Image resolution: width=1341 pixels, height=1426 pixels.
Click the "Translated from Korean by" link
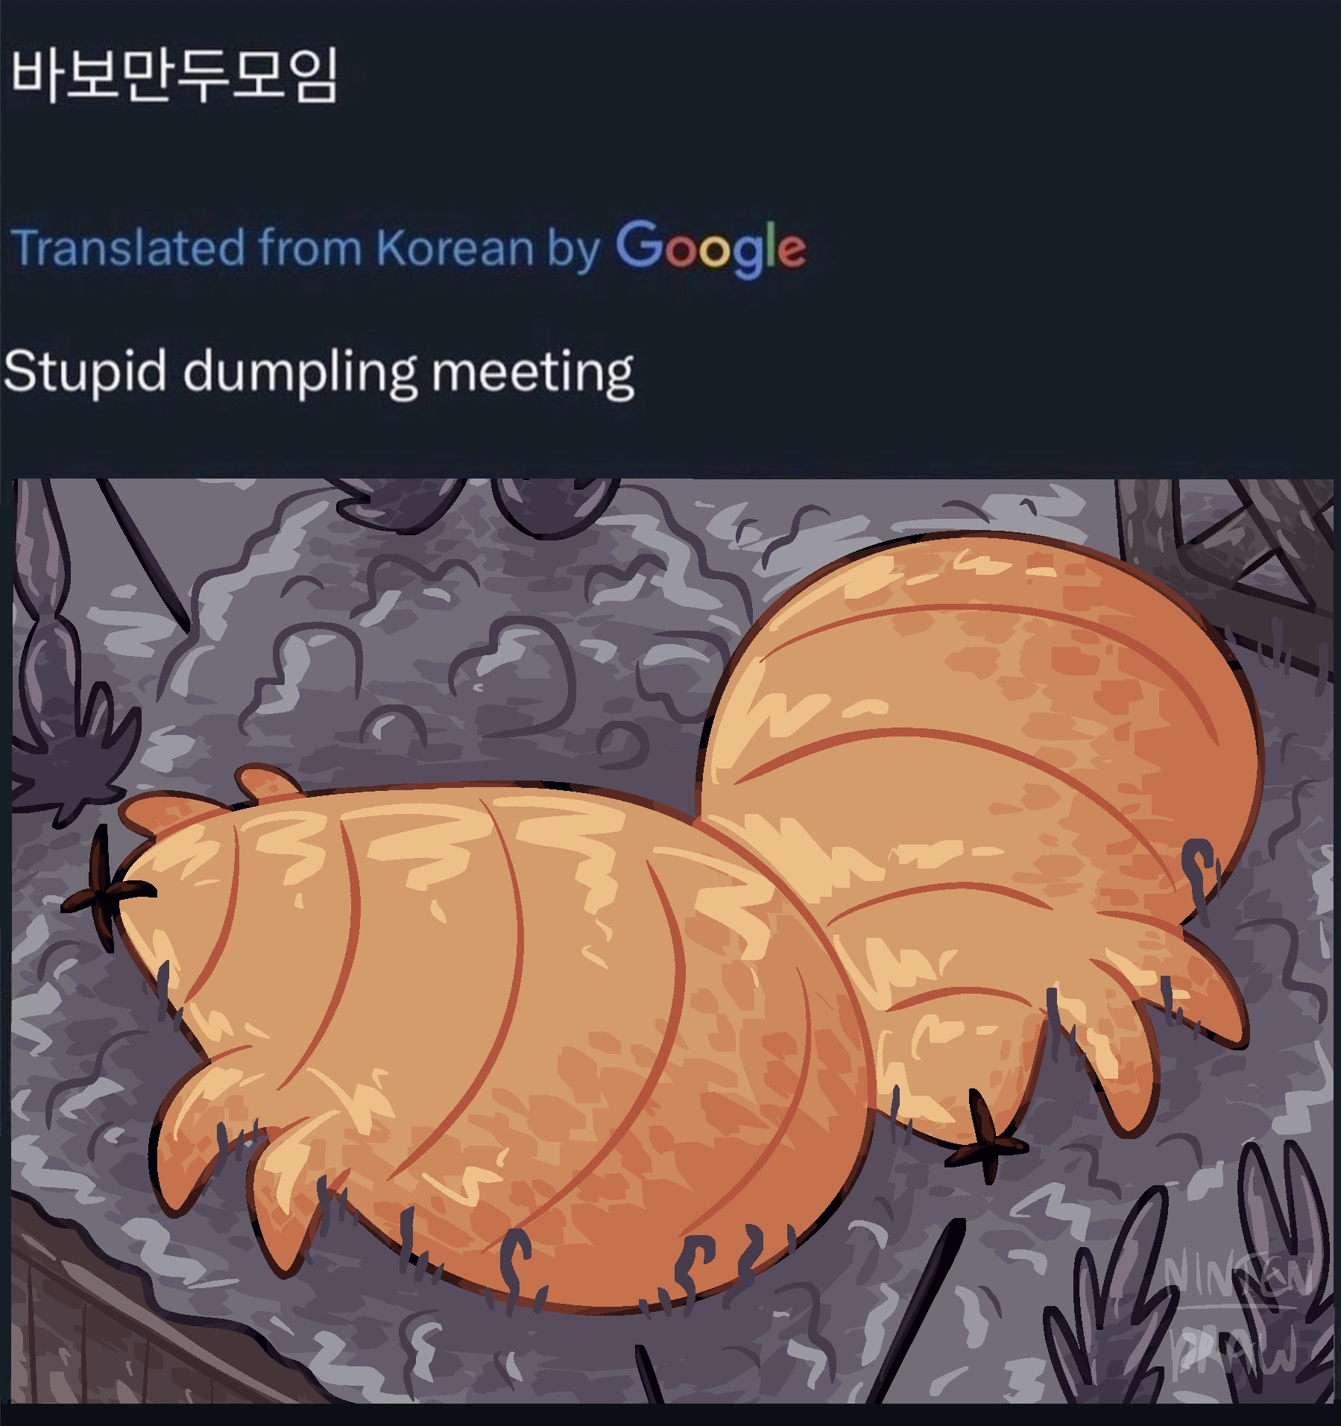(x=306, y=248)
